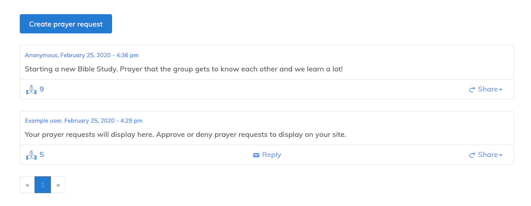Viewport: 531px width, 206px height.
Task: Click the prayer count number 9
Action: click(x=42, y=89)
